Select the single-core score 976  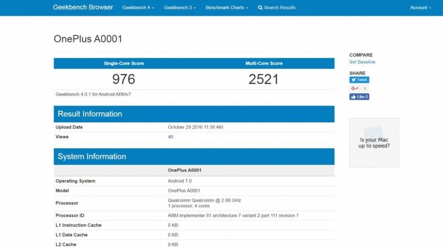point(123,79)
